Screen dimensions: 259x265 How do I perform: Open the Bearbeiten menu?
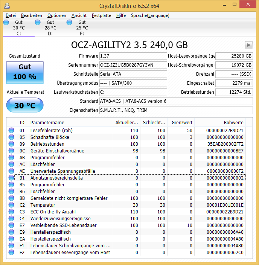click(32, 15)
